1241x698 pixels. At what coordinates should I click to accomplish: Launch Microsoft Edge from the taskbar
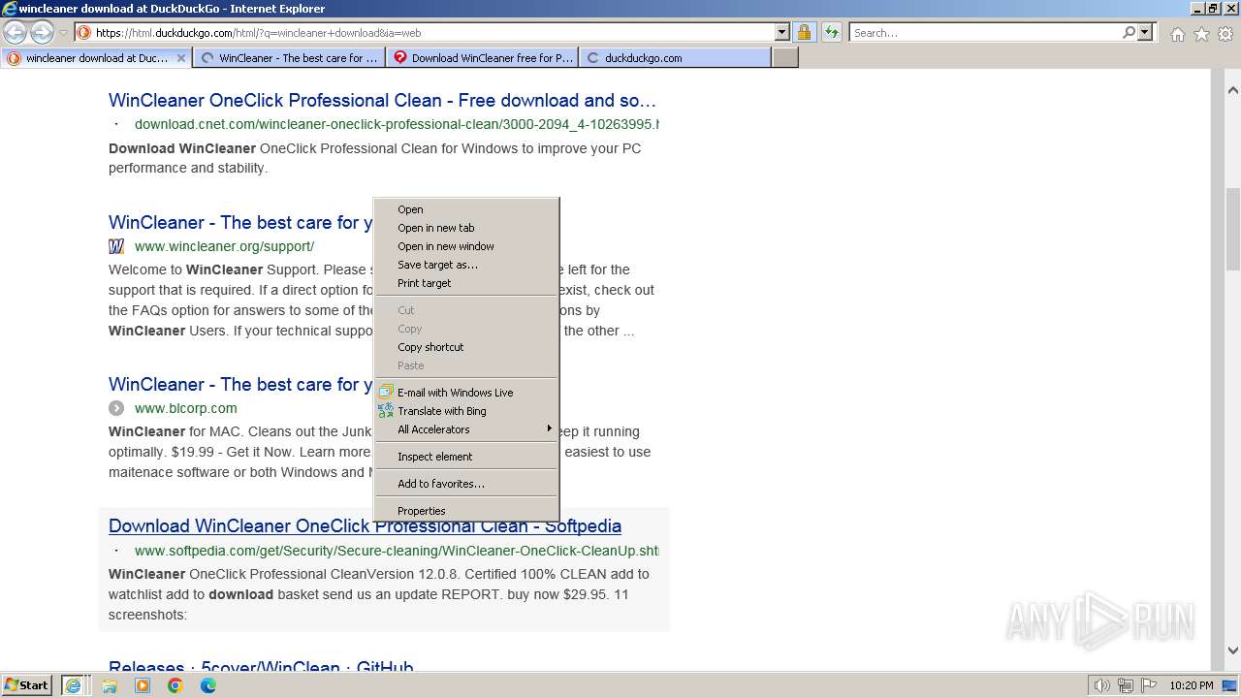coord(208,685)
